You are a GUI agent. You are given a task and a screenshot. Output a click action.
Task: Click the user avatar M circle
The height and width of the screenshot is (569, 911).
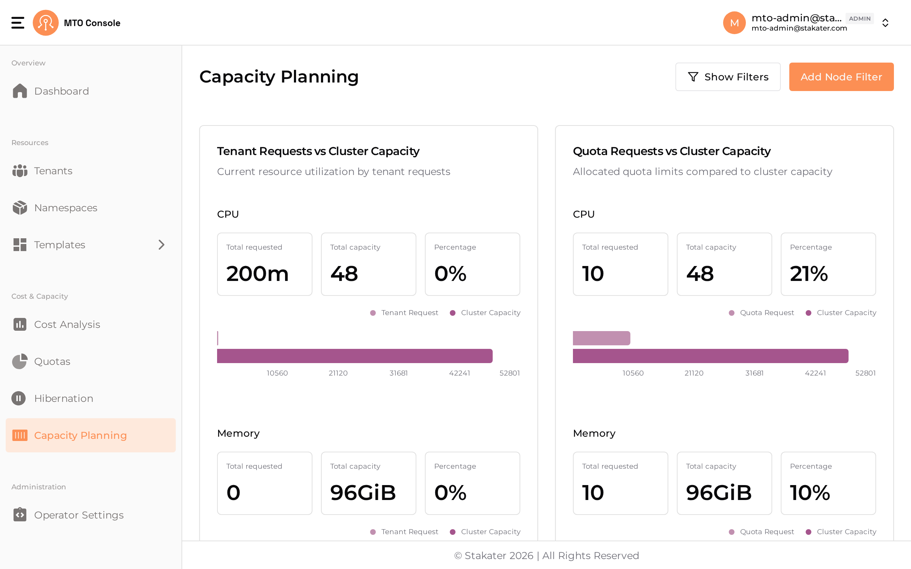[x=734, y=22]
